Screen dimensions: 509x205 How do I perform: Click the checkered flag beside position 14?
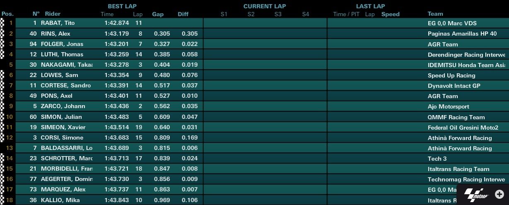[2, 158]
